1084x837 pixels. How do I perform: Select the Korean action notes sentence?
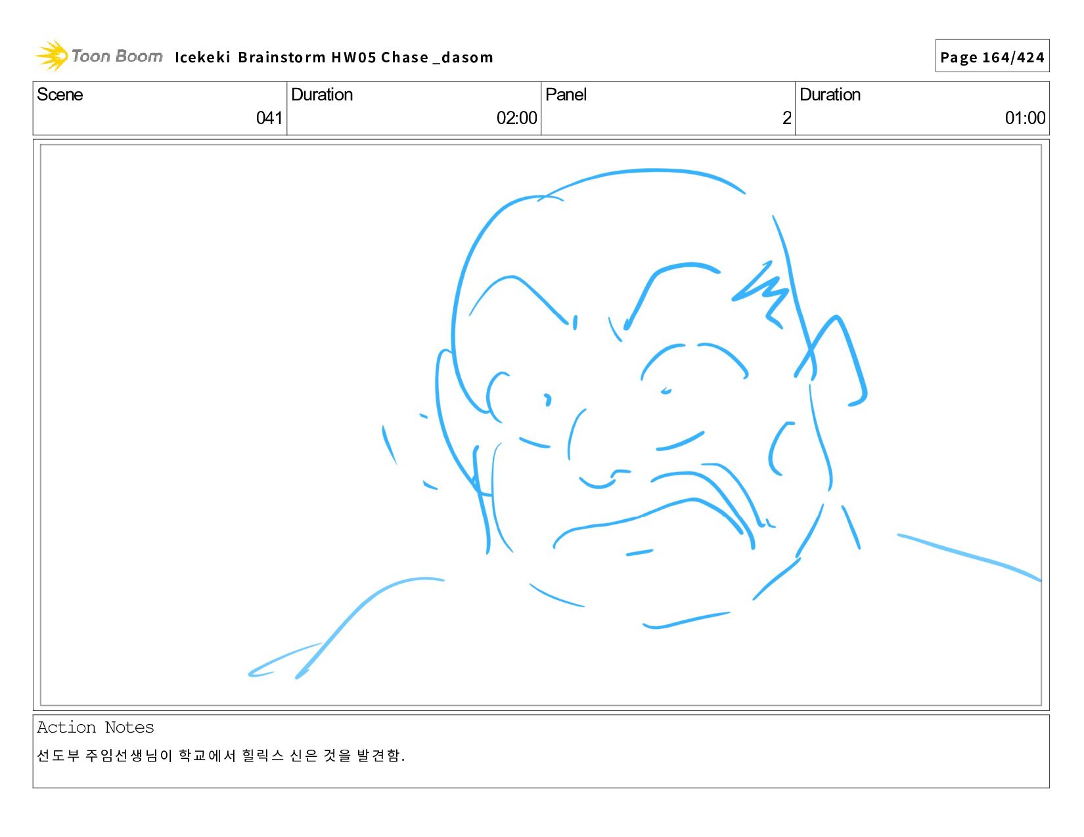click(221, 756)
